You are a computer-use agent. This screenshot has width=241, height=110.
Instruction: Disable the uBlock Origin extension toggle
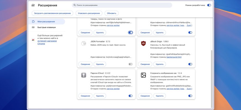(x=190, y=64)
